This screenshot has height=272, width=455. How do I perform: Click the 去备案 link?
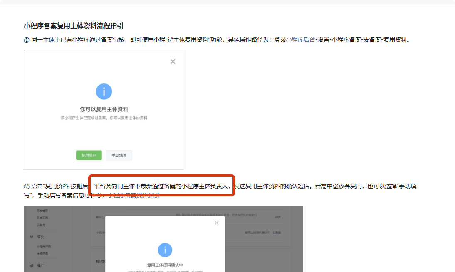pyautogui.click(x=277, y=233)
